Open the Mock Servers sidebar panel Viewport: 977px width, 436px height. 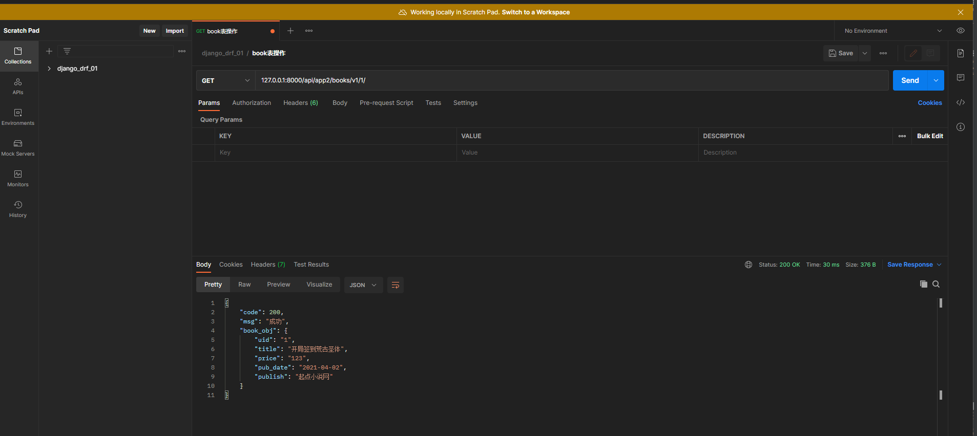(x=18, y=148)
